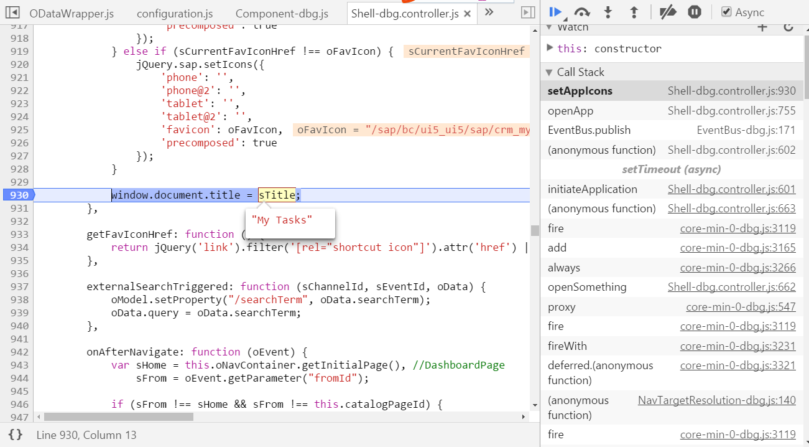
Task: Add a new watch expression
Action: [762, 27]
